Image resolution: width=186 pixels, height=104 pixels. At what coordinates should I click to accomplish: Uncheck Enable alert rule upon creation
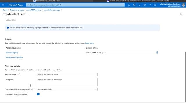click(x=38, y=94)
